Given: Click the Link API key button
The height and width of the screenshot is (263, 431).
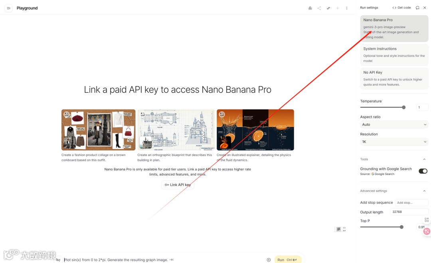Looking at the screenshot, I should click(178, 185).
